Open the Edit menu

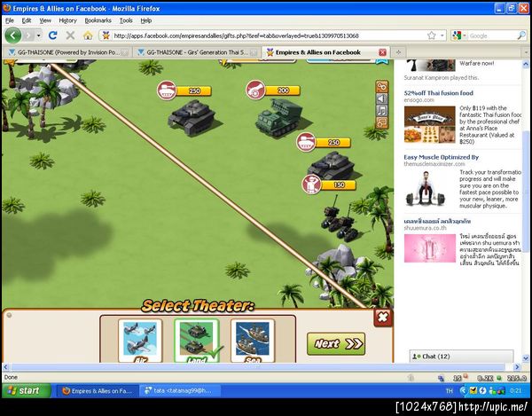(x=27, y=20)
